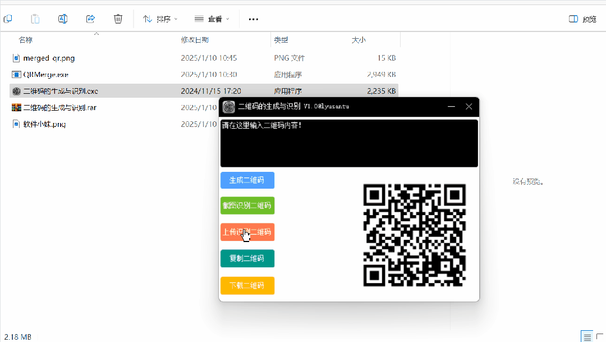Screen dimensions: 606x342
Task: Click the 复制二维码 copy QR button
Action: click(x=247, y=258)
